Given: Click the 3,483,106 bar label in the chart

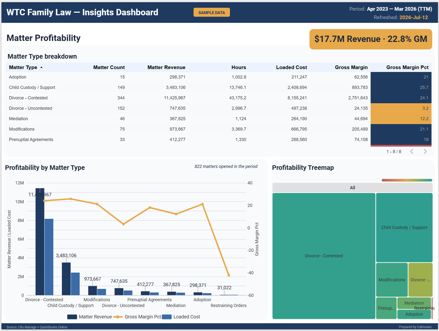Looking at the screenshot, I should (x=66, y=255).
